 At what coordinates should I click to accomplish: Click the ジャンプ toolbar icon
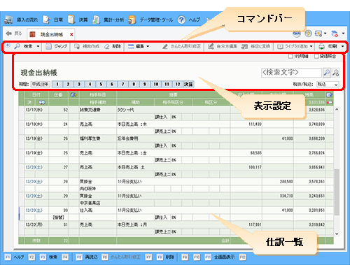(48, 47)
